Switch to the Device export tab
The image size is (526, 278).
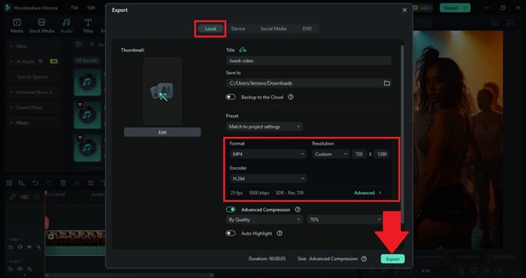coord(238,29)
